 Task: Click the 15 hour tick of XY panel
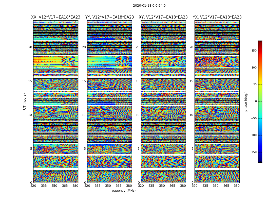pyautogui.click(x=138, y=81)
